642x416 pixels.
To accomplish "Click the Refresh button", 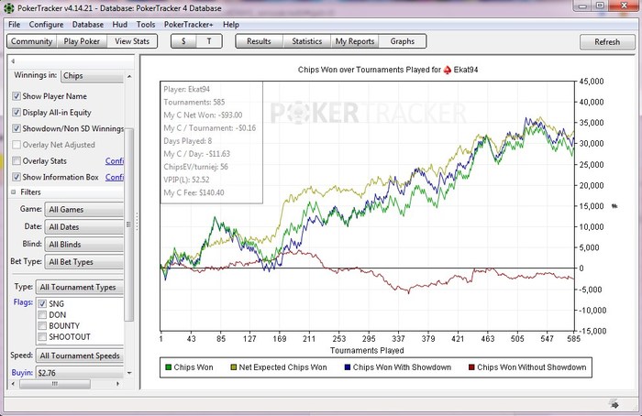I will tap(607, 42).
